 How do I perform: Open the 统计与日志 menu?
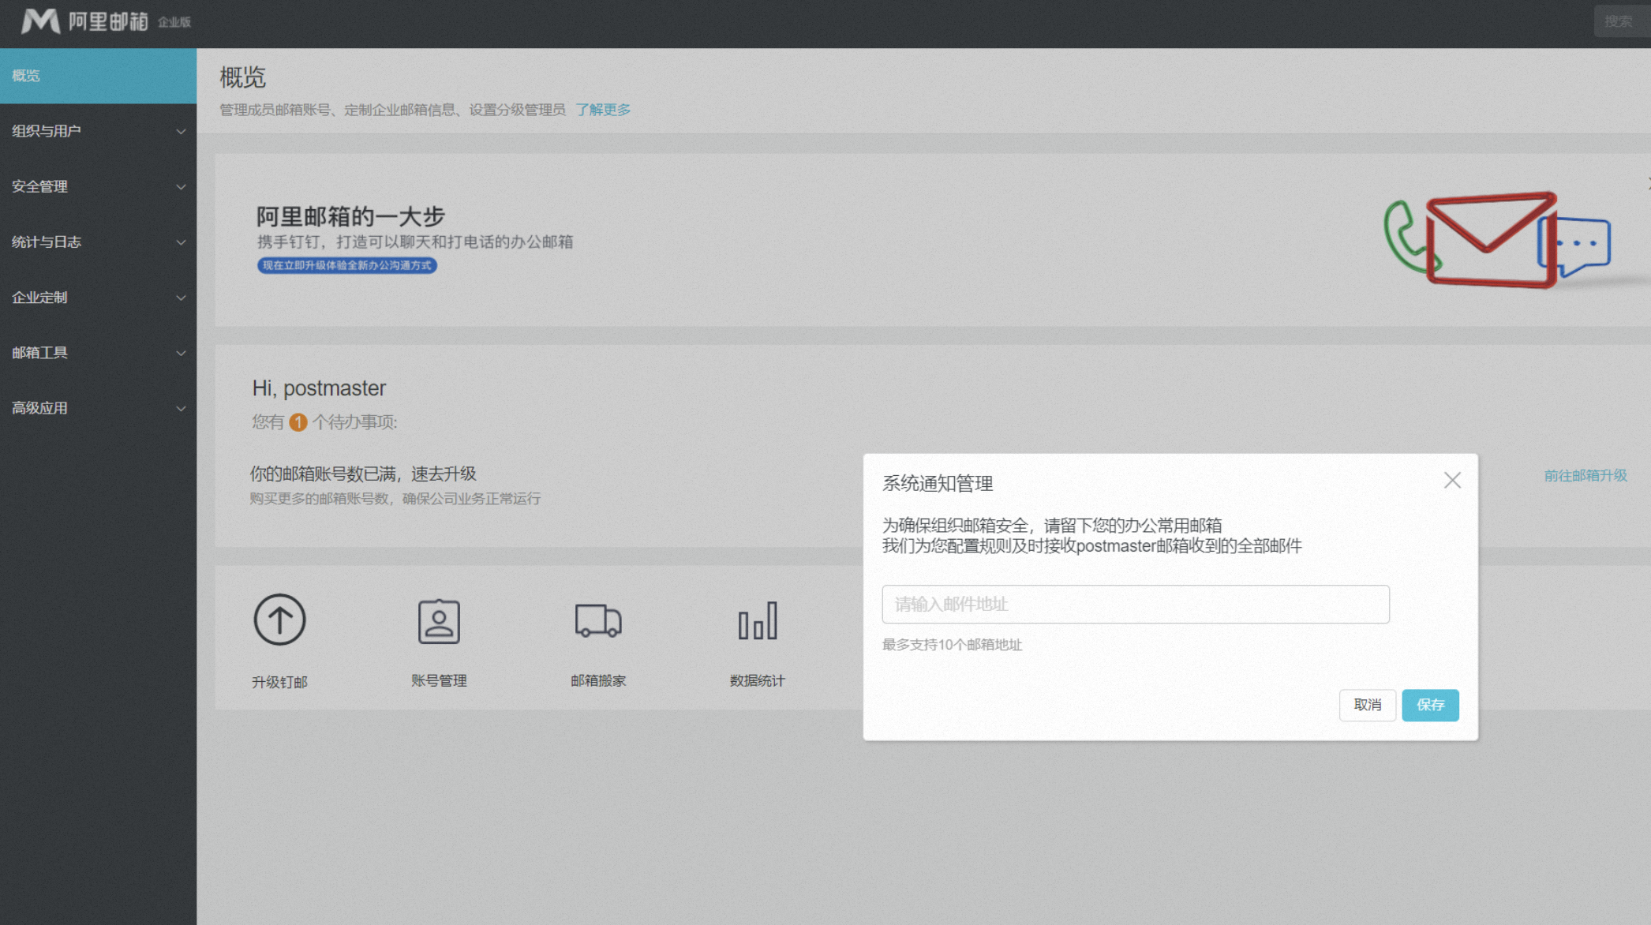coord(98,242)
